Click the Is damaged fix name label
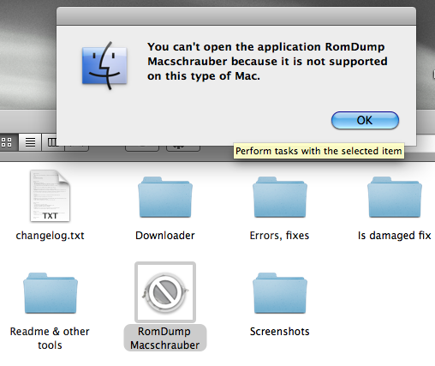 pyautogui.click(x=395, y=236)
